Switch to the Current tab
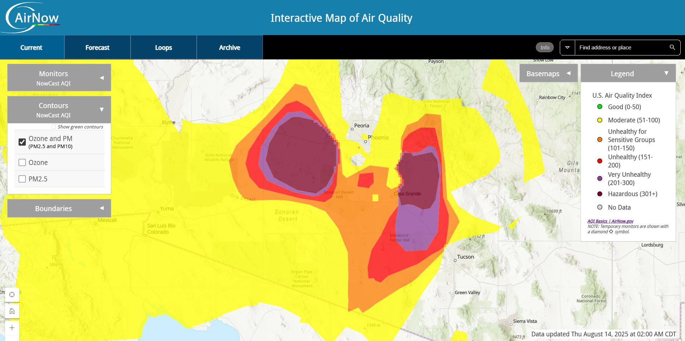This screenshot has width=685, height=341. [x=31, y=47]
